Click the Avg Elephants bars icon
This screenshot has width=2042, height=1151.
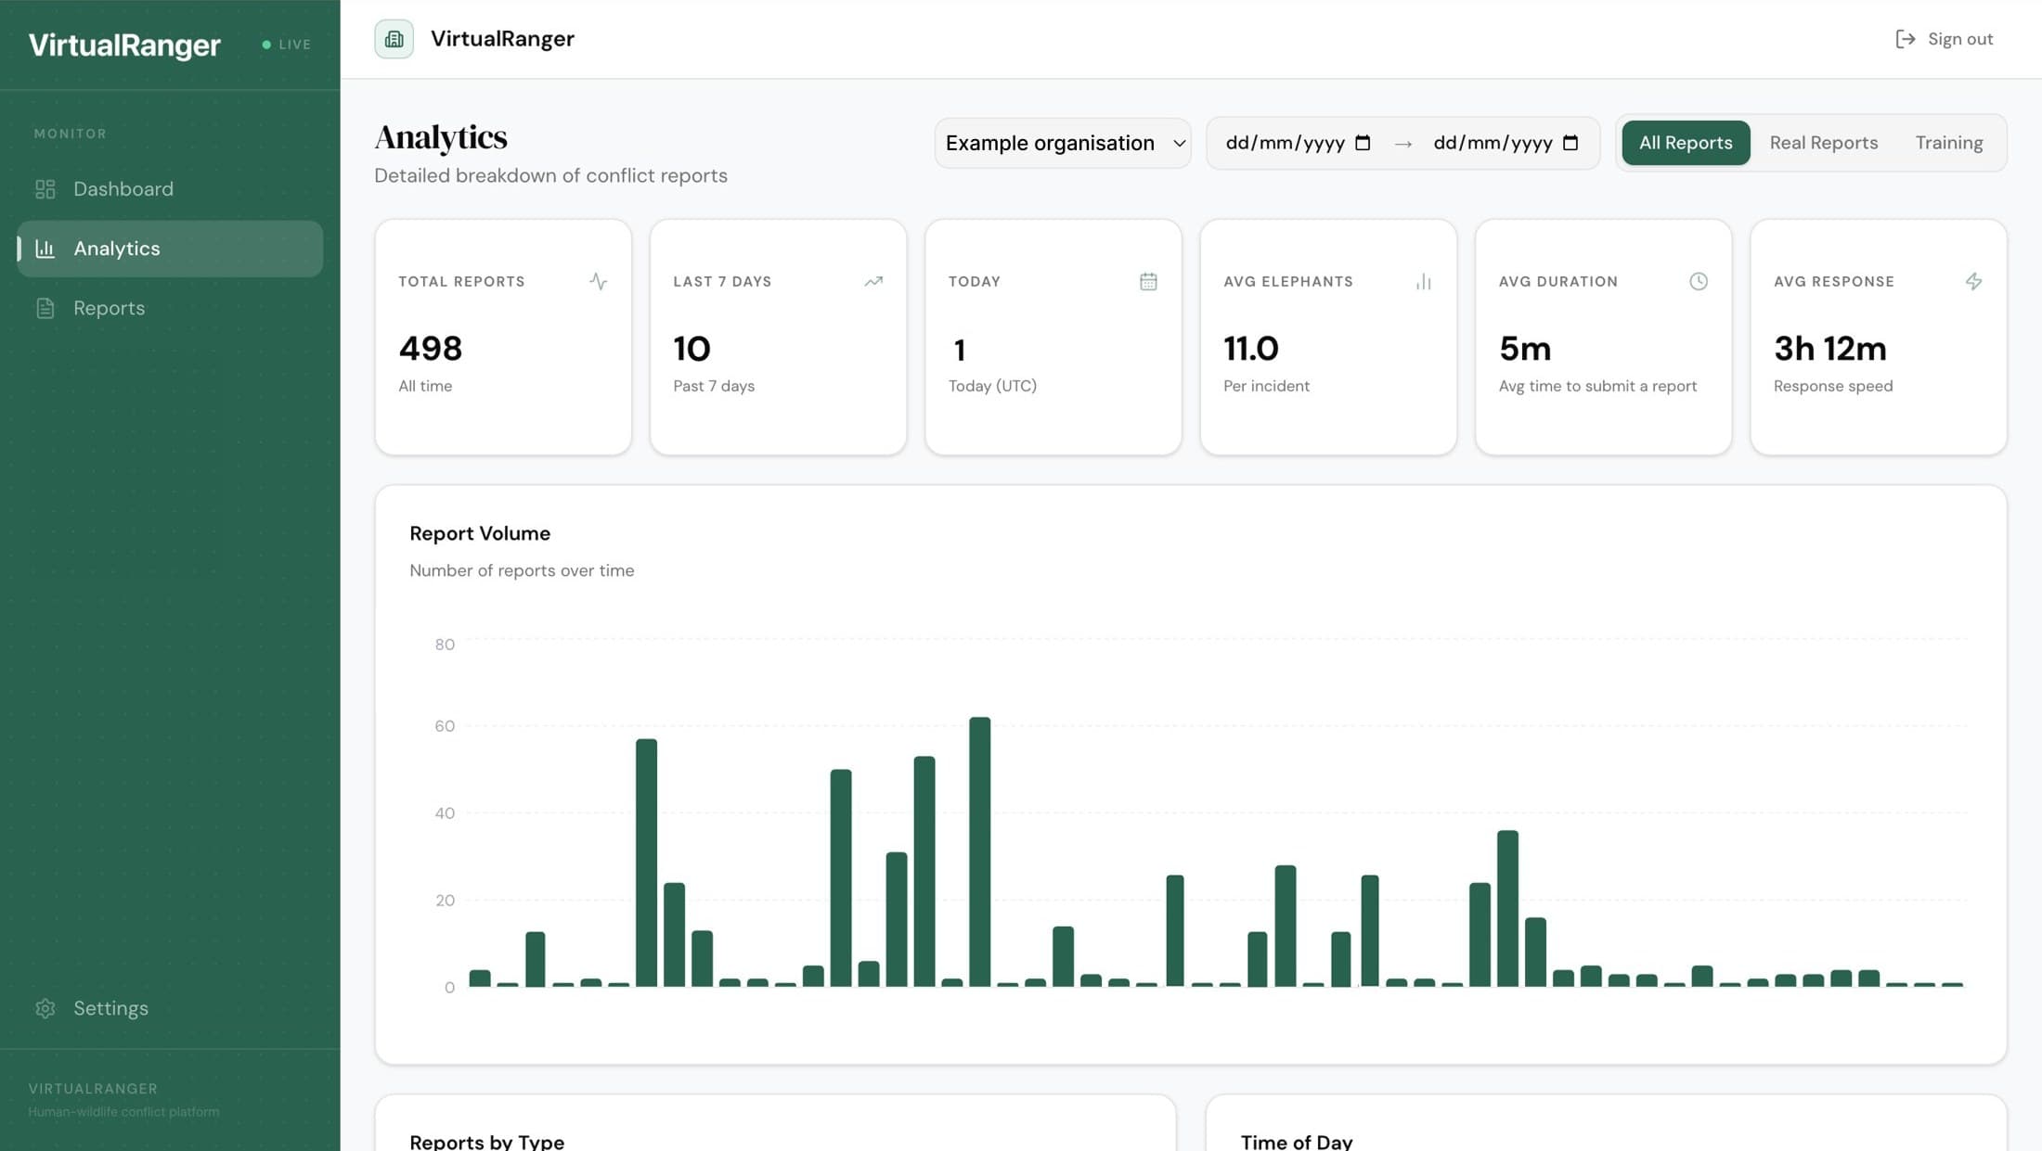point(1424,281)
